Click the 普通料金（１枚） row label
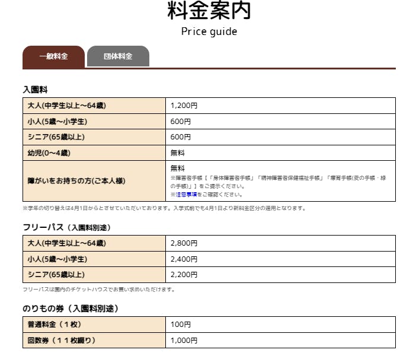The width and height of the screenshot is (416, 356). tap(55, 325)
